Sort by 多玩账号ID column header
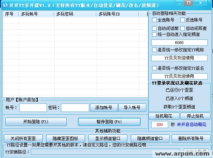 117,14
